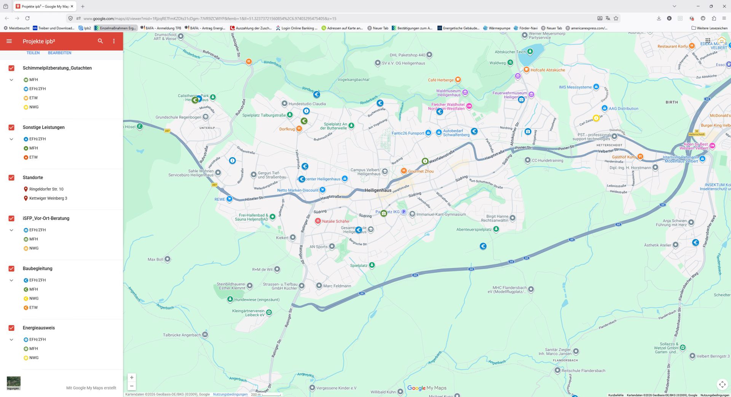Click the TEILEN button

point(33,53)
